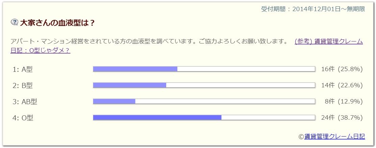Click the filled part of the B型 bar

[x=130, y=85]
